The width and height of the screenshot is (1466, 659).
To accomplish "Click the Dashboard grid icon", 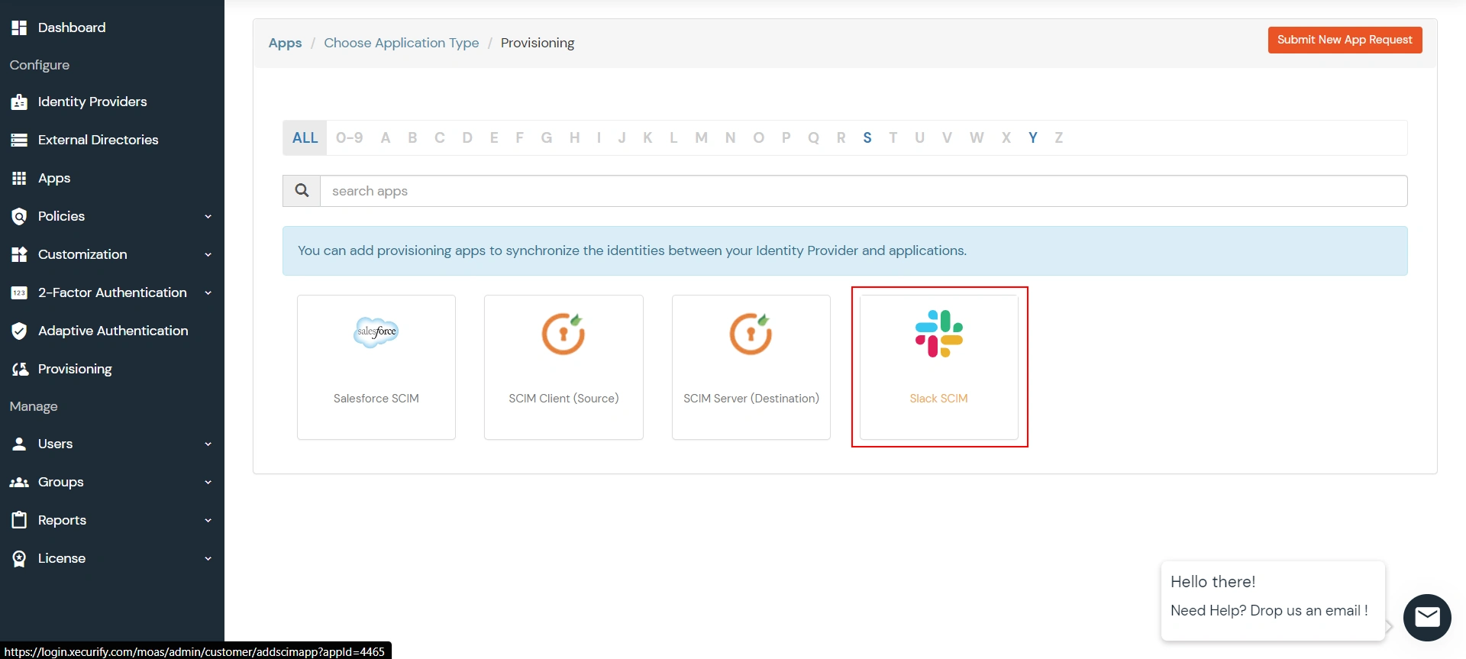I will [x=19, y=27].
